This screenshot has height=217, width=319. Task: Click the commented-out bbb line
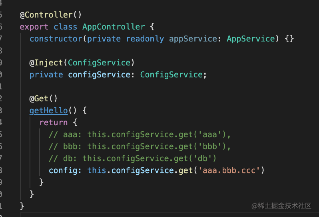pos(140,146)
